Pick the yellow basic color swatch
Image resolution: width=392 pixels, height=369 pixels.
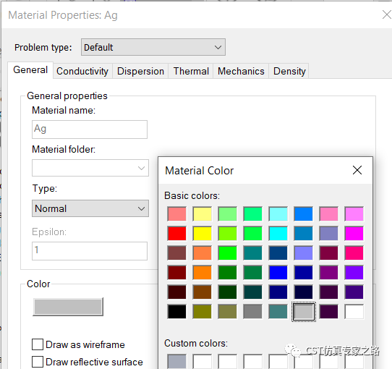203,234
